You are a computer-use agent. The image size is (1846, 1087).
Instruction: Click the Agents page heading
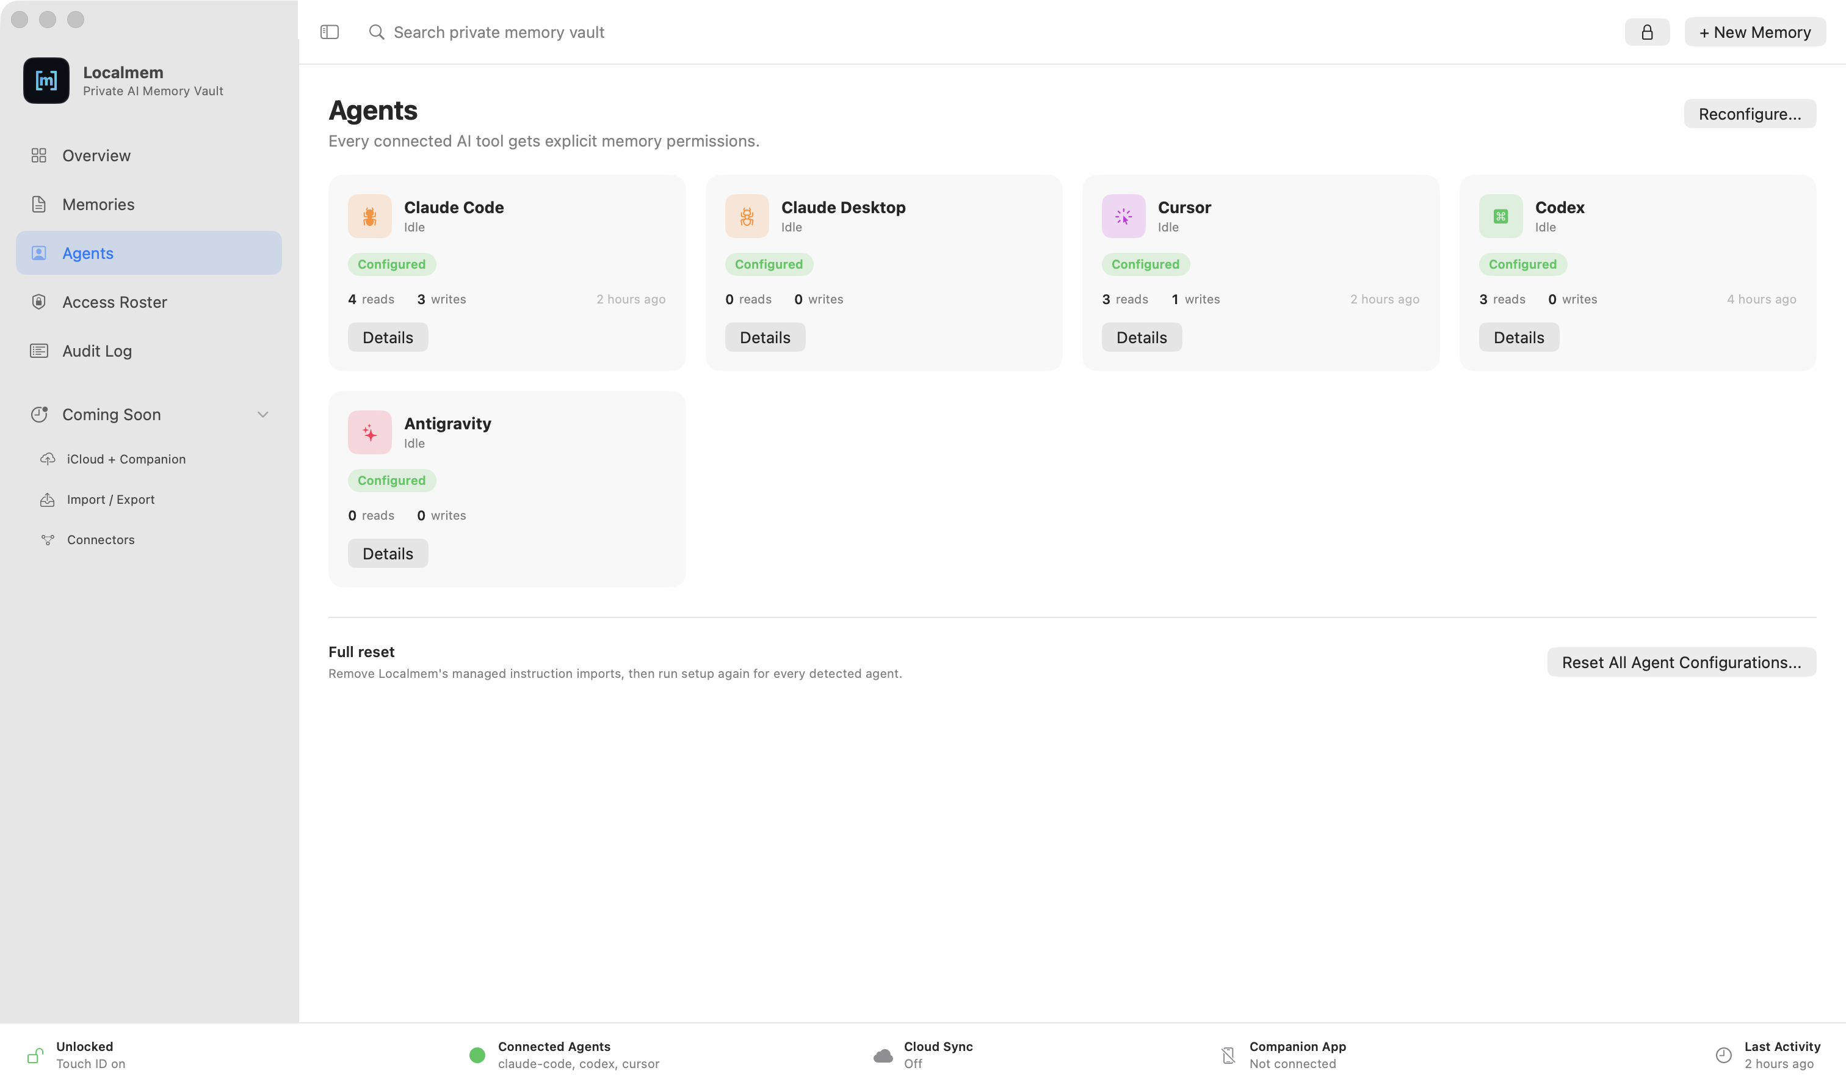373,110
